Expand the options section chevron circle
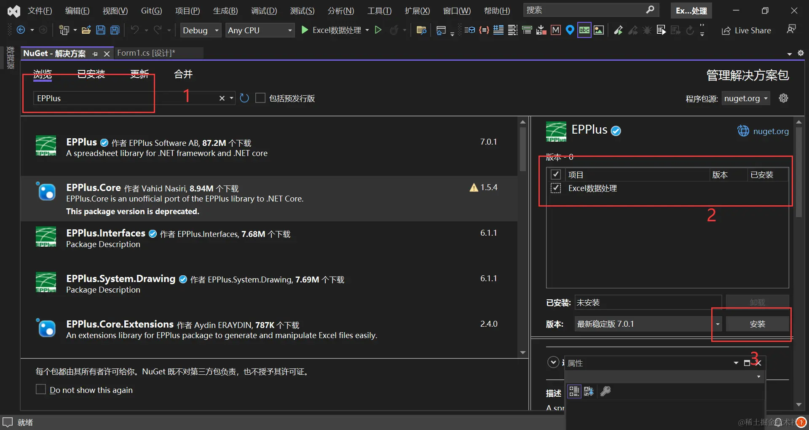809x430 pixels. 553,362
